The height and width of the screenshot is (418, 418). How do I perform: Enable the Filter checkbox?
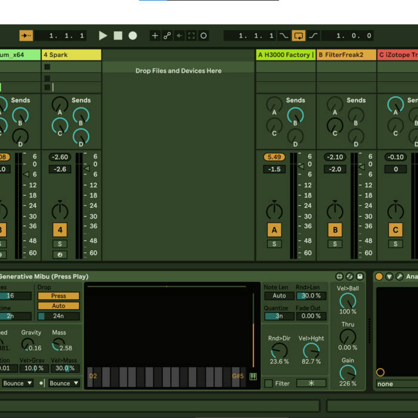tap(269, 383)
